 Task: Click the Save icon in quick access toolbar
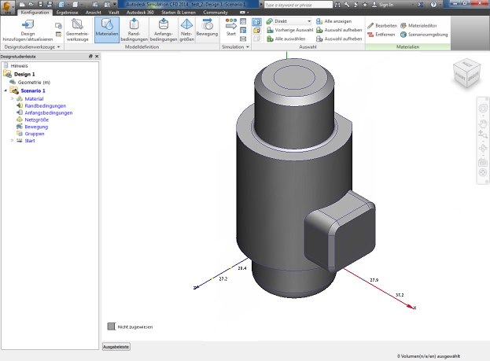(40, 5)
